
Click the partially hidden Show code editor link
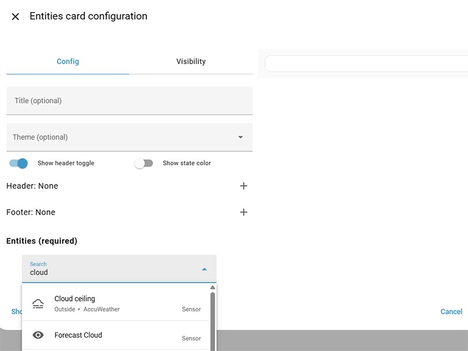pyautogui.click(x=16, y=312)
